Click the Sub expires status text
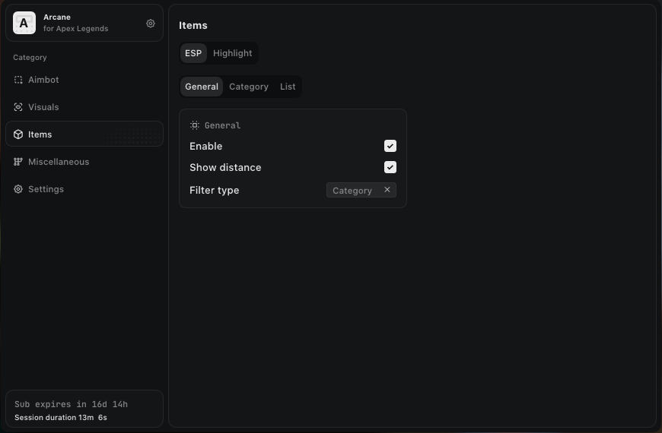 71,404
